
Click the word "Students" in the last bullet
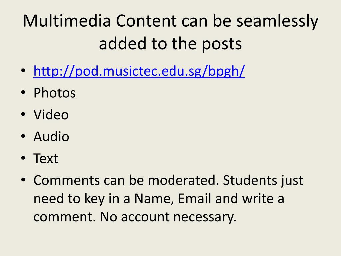point(249,180)
